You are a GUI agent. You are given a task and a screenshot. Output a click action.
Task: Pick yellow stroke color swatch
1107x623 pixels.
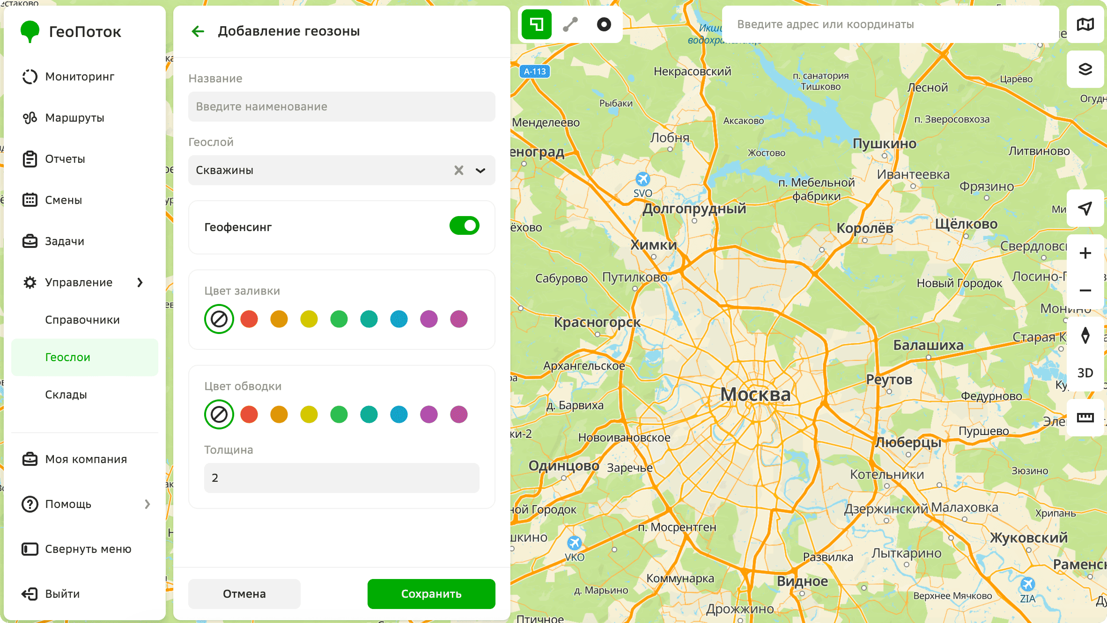tap(309, 414)
